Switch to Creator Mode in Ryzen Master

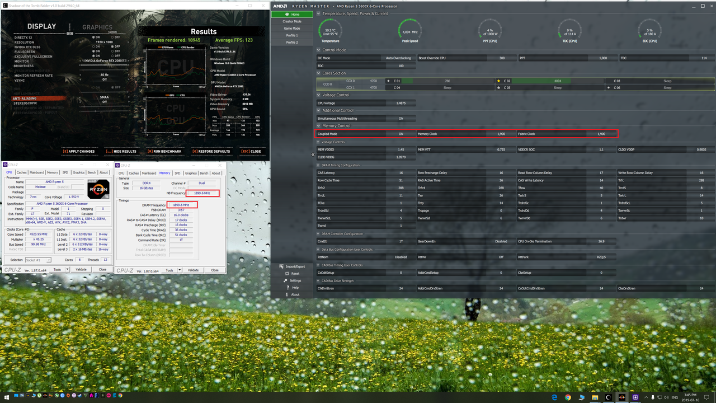291,21
